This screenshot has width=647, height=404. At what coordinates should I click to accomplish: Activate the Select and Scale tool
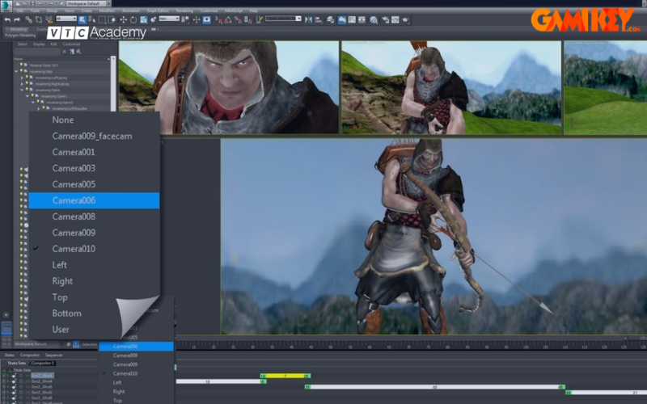tap(144, 19)
